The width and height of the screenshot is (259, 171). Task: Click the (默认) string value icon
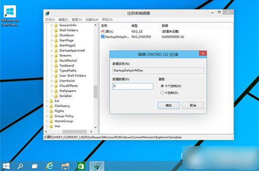(x=103, y=31)
